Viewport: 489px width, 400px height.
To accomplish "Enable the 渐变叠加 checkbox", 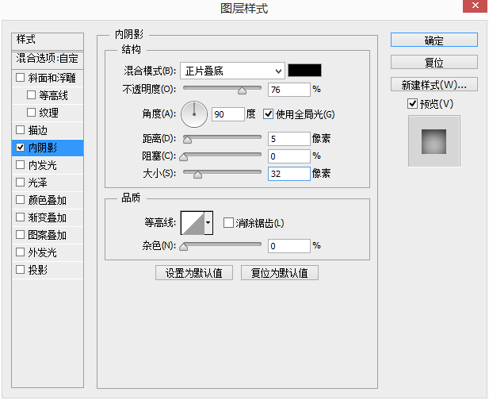I will [x=21, y=217].
